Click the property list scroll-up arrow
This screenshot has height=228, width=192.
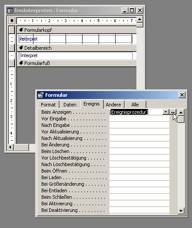click(181, 112)
